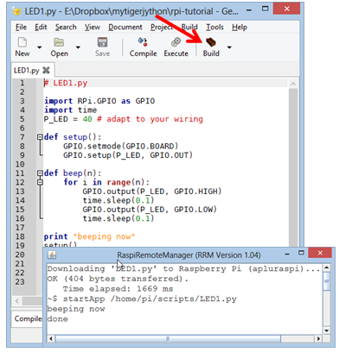Screen dimensions: 339x352
Task: Close the RaspiRemoteManager window
Action: (320, 253)
